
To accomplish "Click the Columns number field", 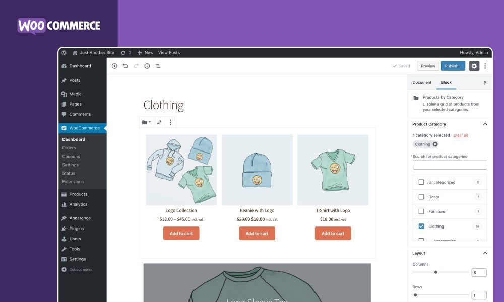I will tap(479, 272).
